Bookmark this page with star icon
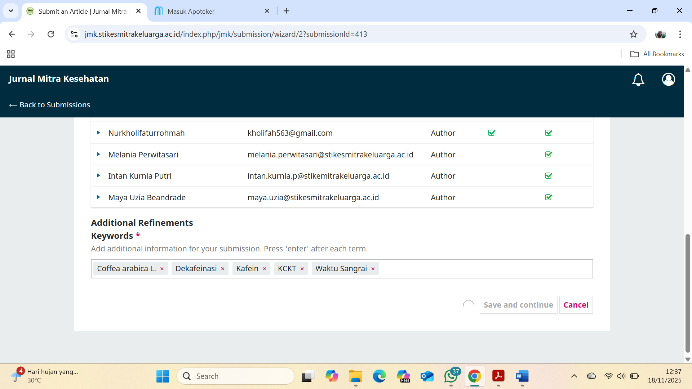692x389 pixels. click(x=633, y=34)
